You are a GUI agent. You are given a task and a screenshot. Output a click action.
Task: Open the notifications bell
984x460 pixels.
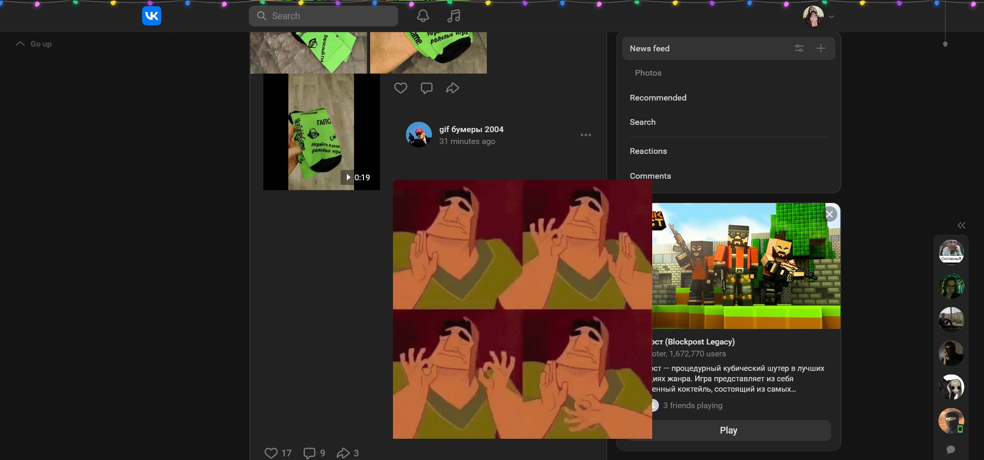(423, 16)
